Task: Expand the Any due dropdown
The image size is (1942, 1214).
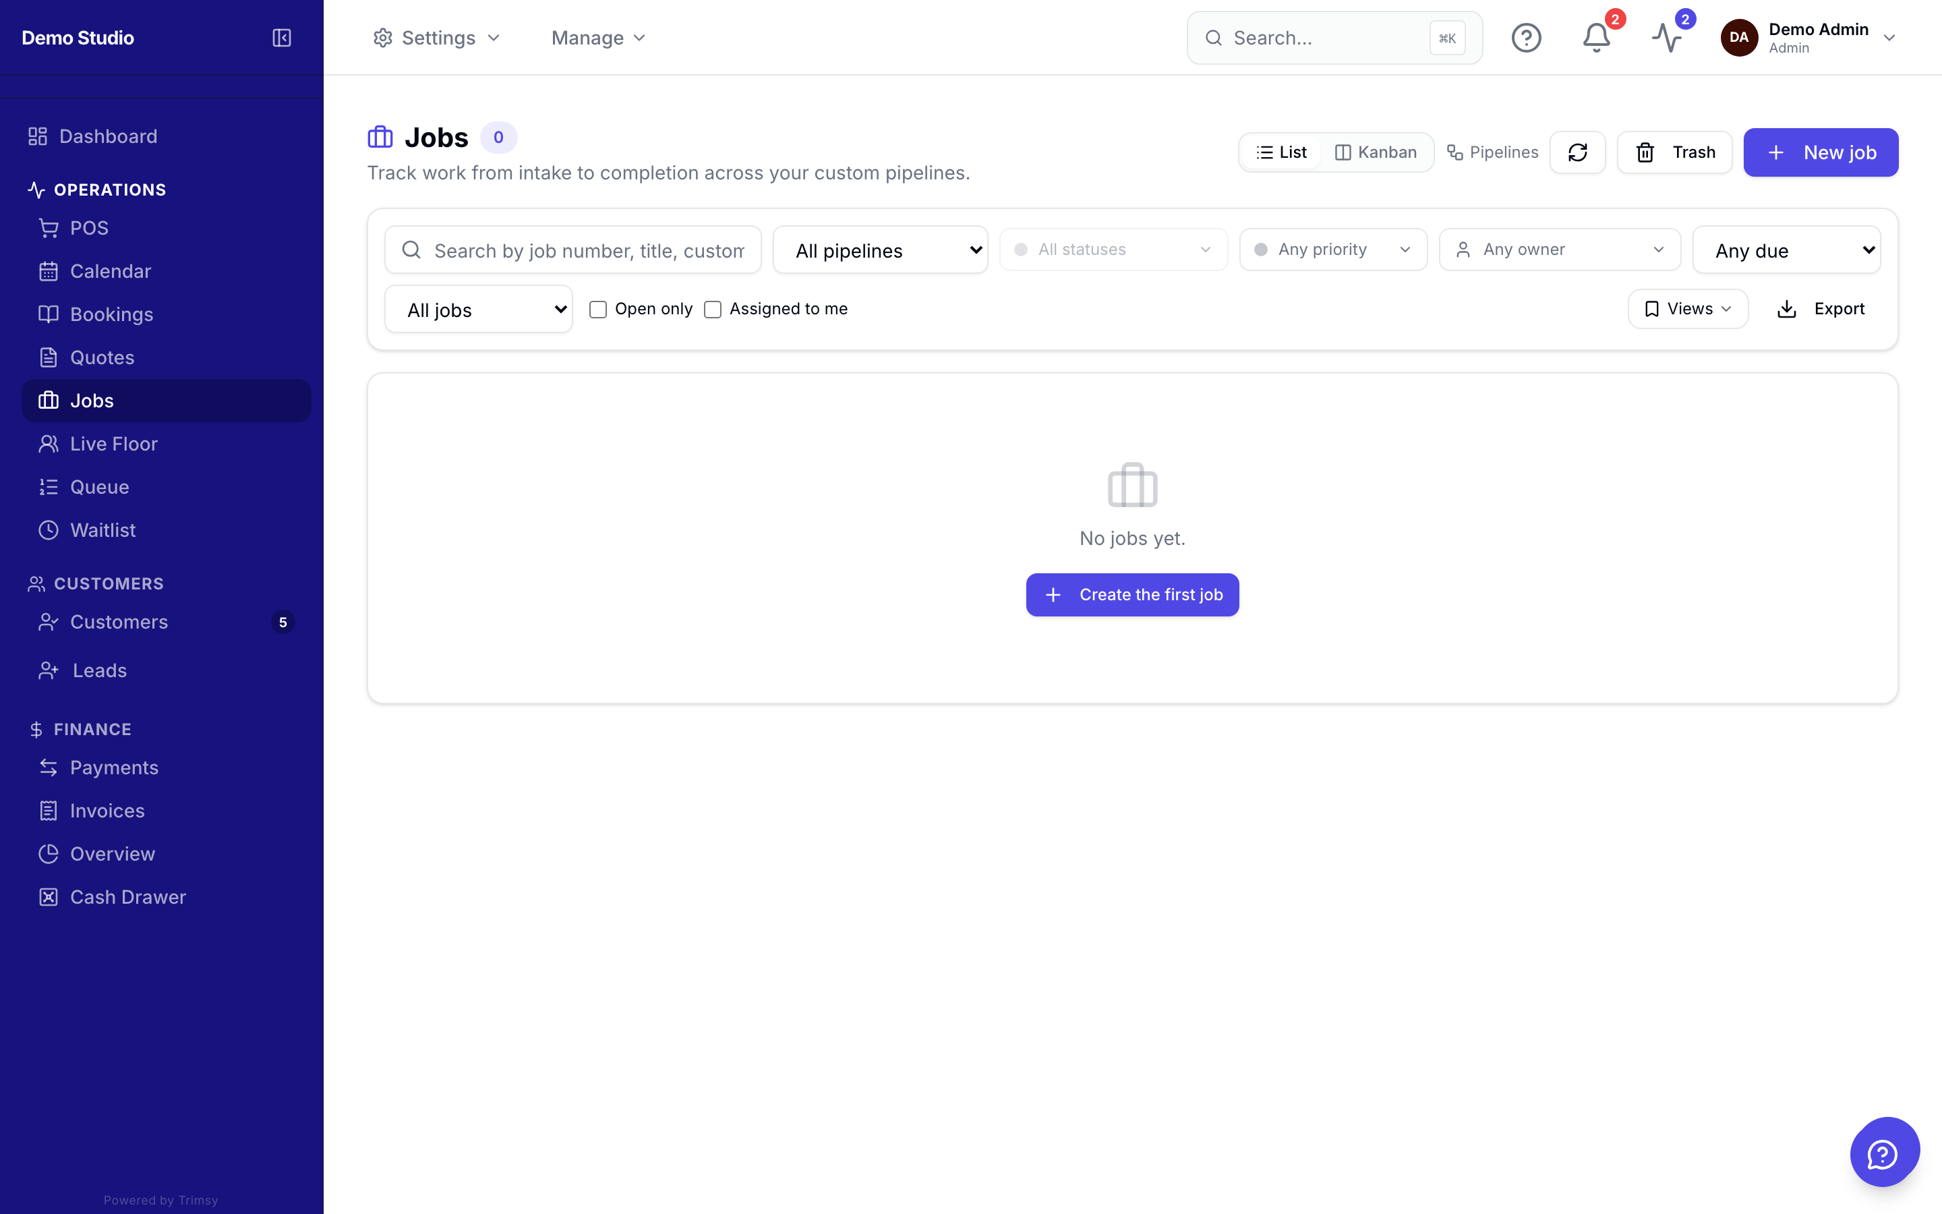Action: pos(1786,250)
